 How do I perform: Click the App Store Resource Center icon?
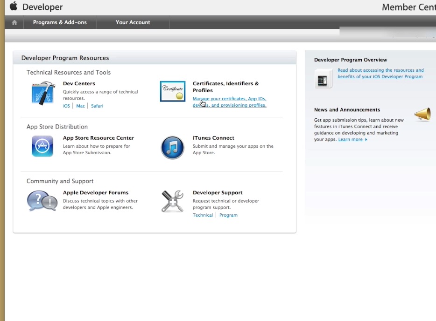(x=42, y=146)
